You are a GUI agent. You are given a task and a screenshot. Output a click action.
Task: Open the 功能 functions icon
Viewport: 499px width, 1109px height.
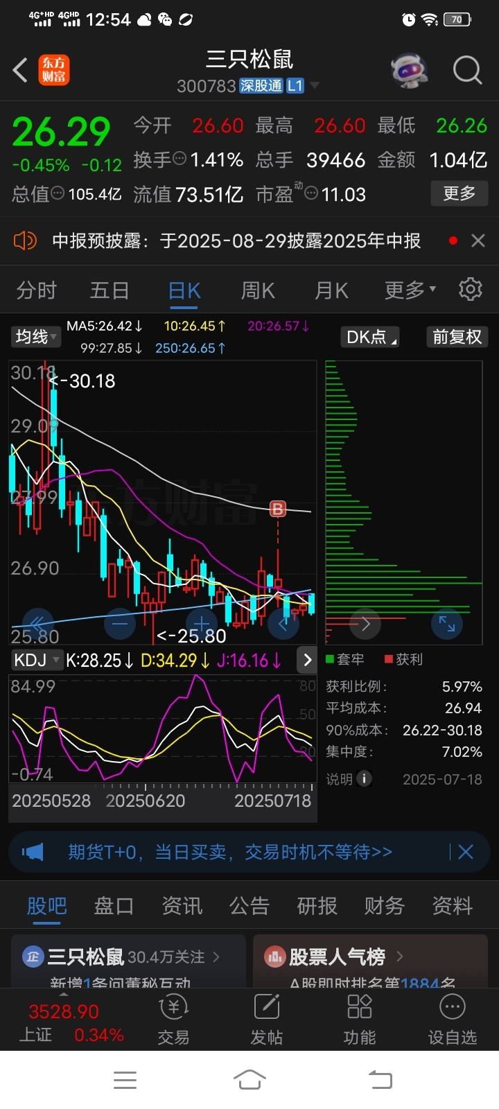click(x=359, y=1019)
